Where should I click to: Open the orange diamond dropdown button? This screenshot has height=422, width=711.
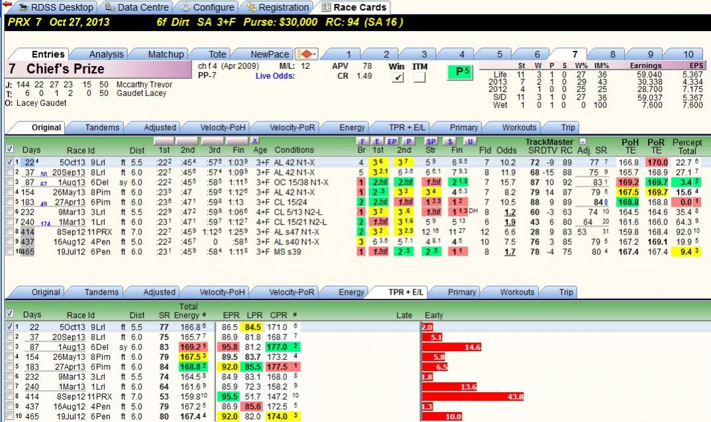coord(307,54)
